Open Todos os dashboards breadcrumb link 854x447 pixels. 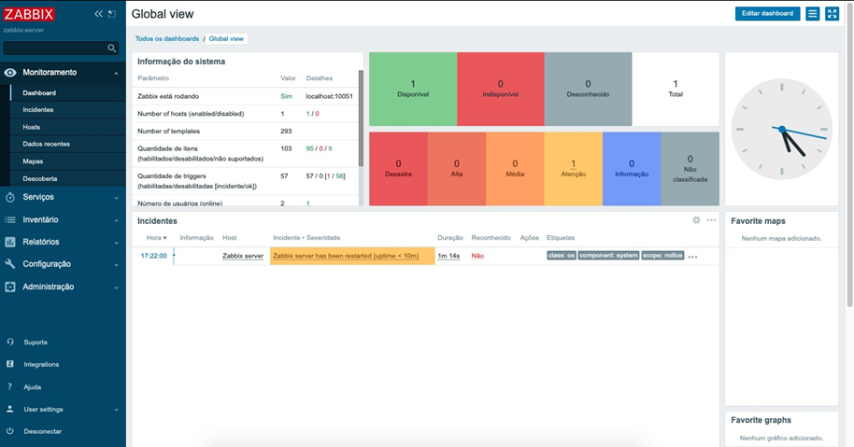pos(167,38)
